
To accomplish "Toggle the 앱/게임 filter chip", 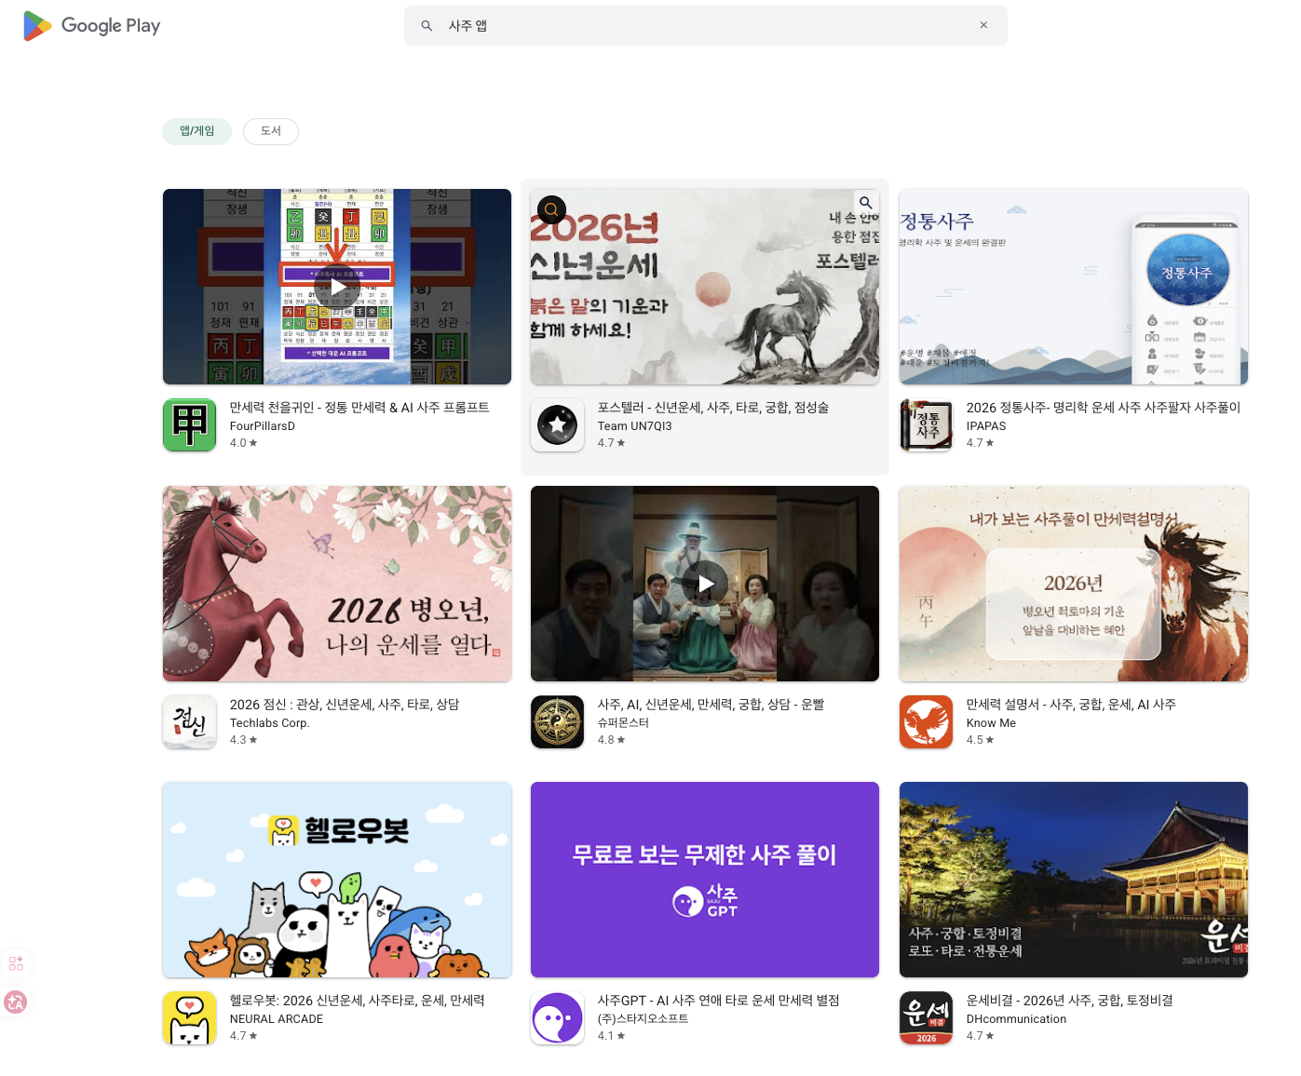I will tap(197, 131).
